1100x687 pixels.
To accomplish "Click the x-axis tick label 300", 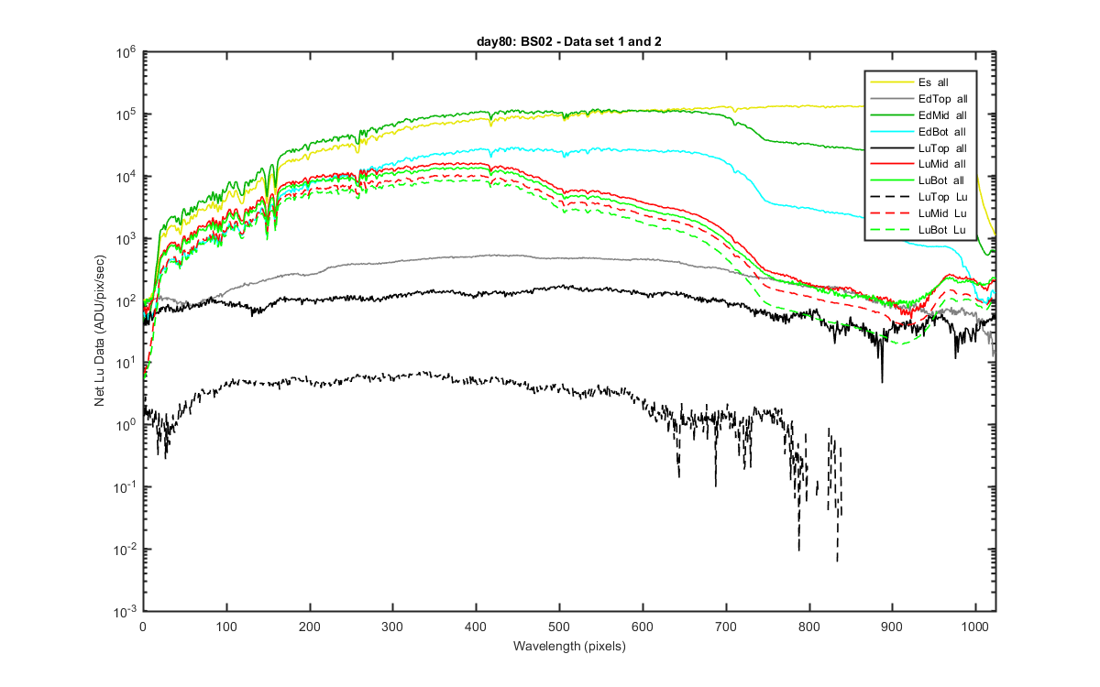I will pyautogui.click(x=392, y=627).
